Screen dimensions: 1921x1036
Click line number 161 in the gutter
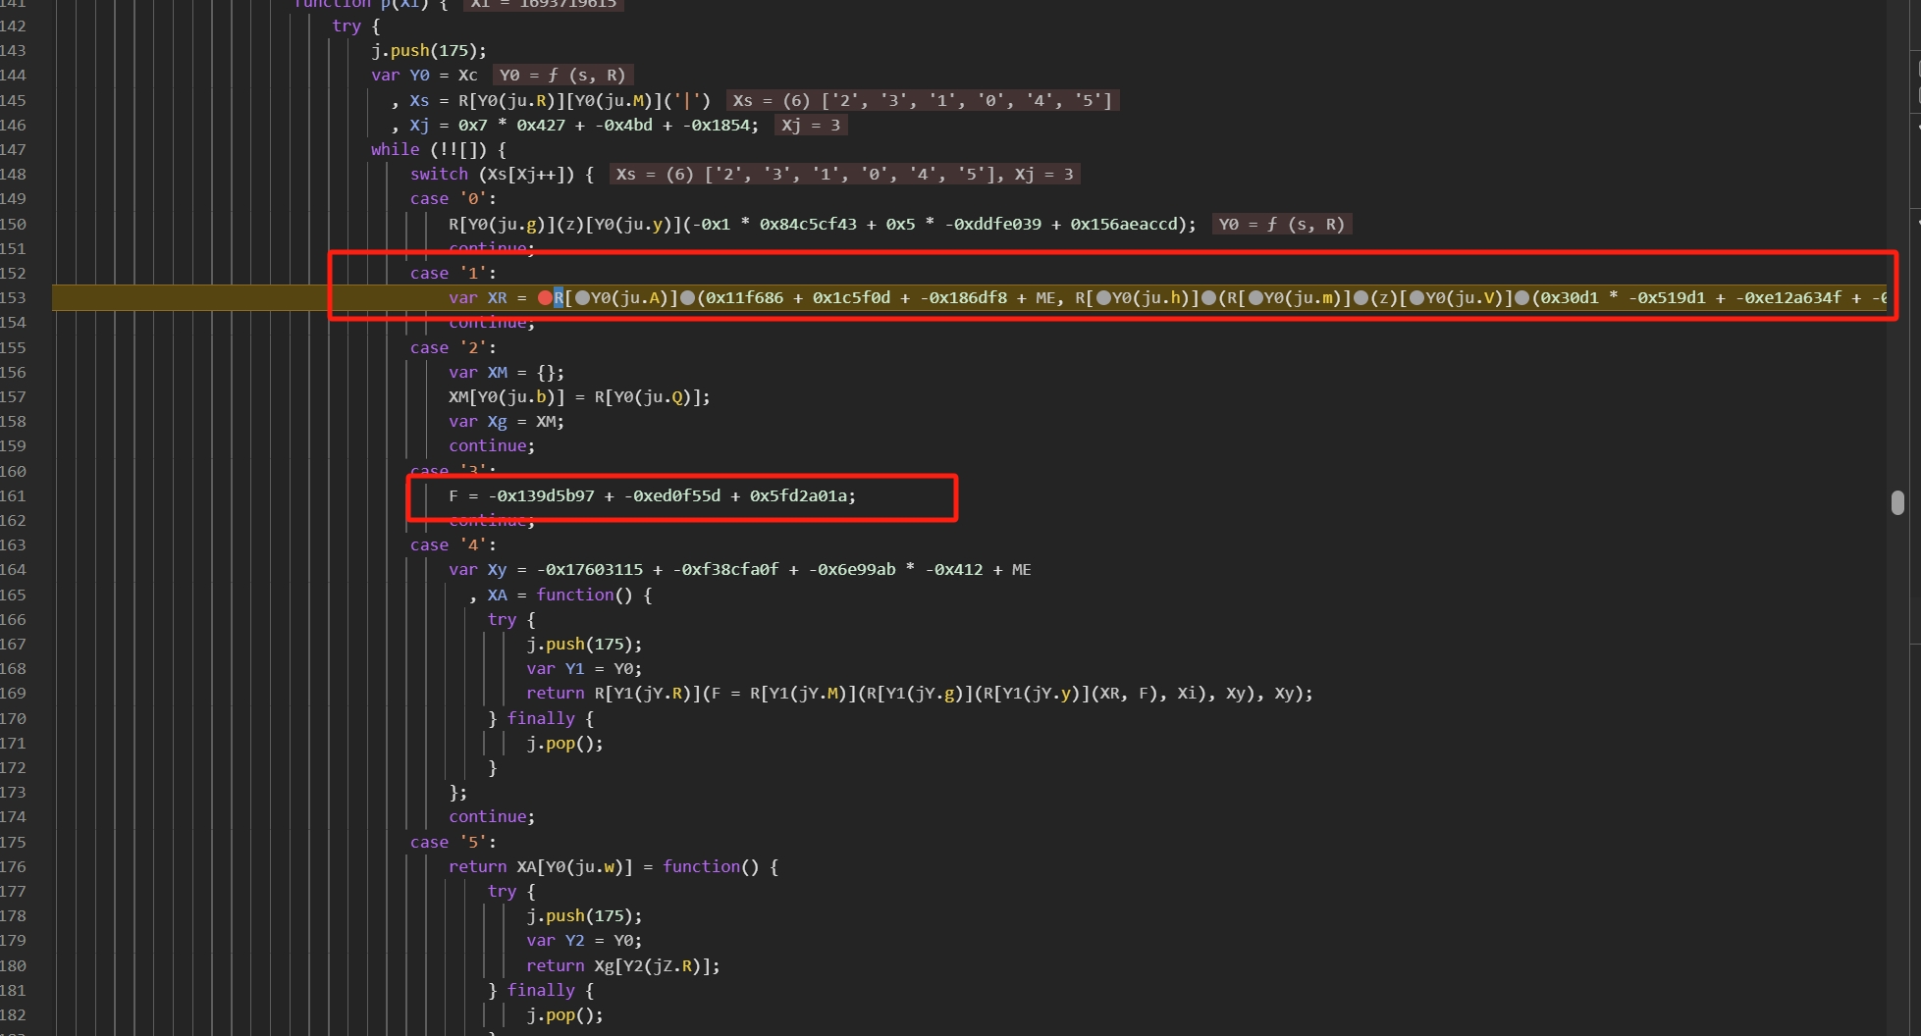pyautogui.click(x=14, y=496)
